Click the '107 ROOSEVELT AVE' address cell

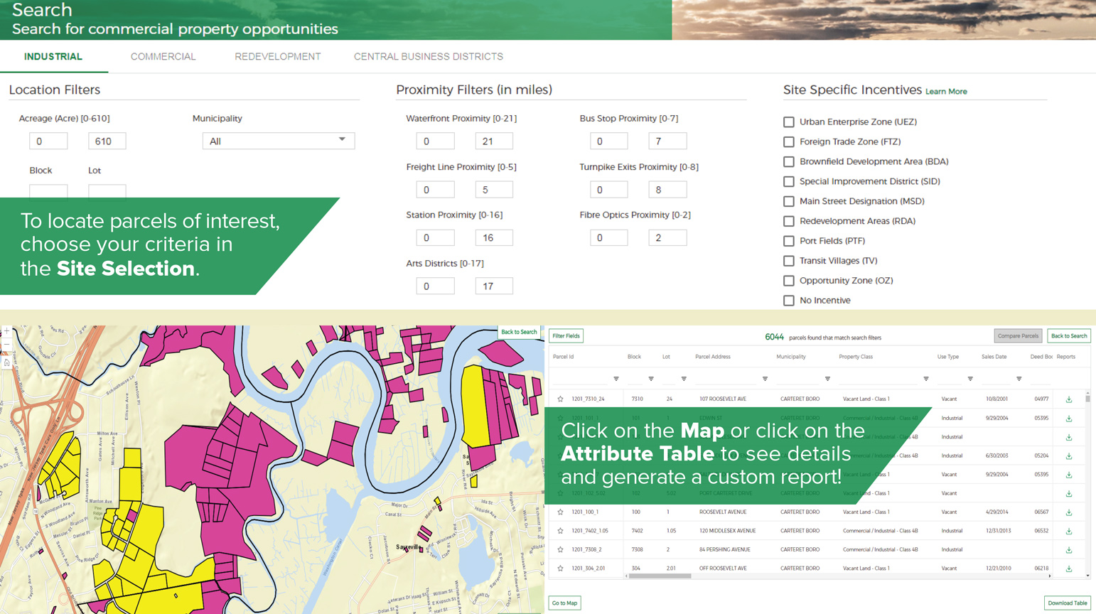point(723,399)
